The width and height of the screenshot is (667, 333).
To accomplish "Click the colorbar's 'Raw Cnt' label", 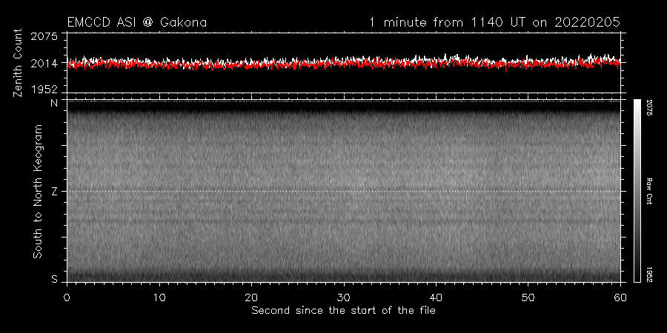I will [649, 191].
